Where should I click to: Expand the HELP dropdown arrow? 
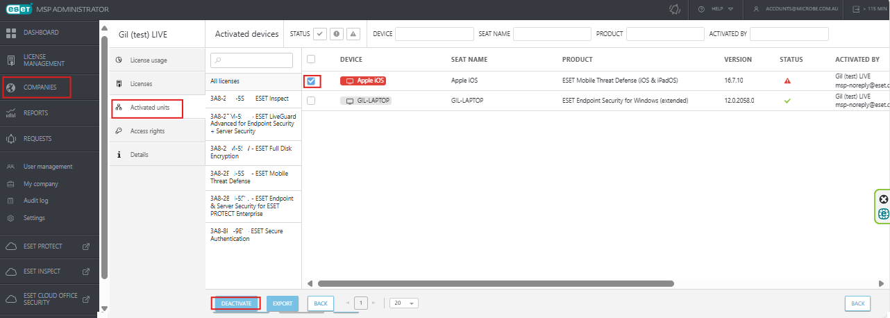[730, 9]
